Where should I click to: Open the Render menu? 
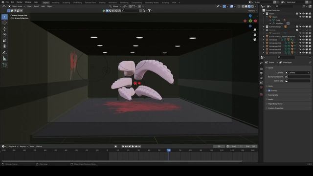point(20,2)
